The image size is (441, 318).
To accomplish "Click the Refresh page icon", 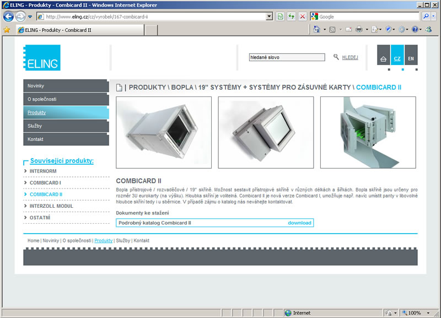I will (291, 17).
